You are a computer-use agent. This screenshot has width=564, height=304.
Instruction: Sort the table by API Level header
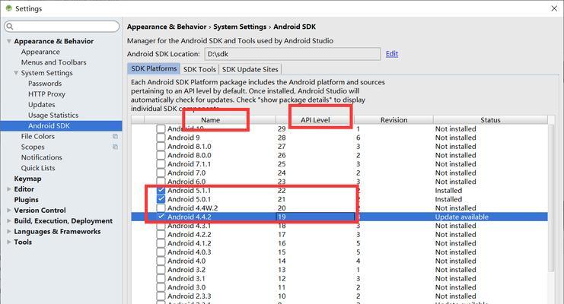tap(315, 119)
